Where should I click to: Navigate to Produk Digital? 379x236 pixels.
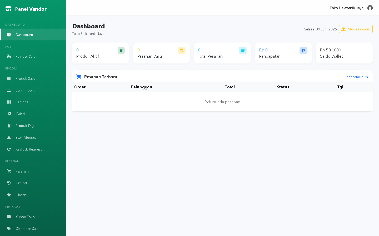tap(33, 126)
